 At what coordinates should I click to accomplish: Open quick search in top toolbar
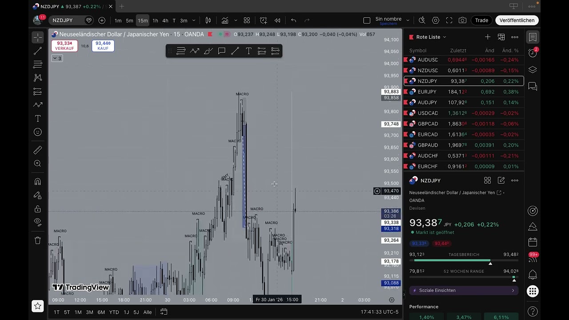point(422,20)
